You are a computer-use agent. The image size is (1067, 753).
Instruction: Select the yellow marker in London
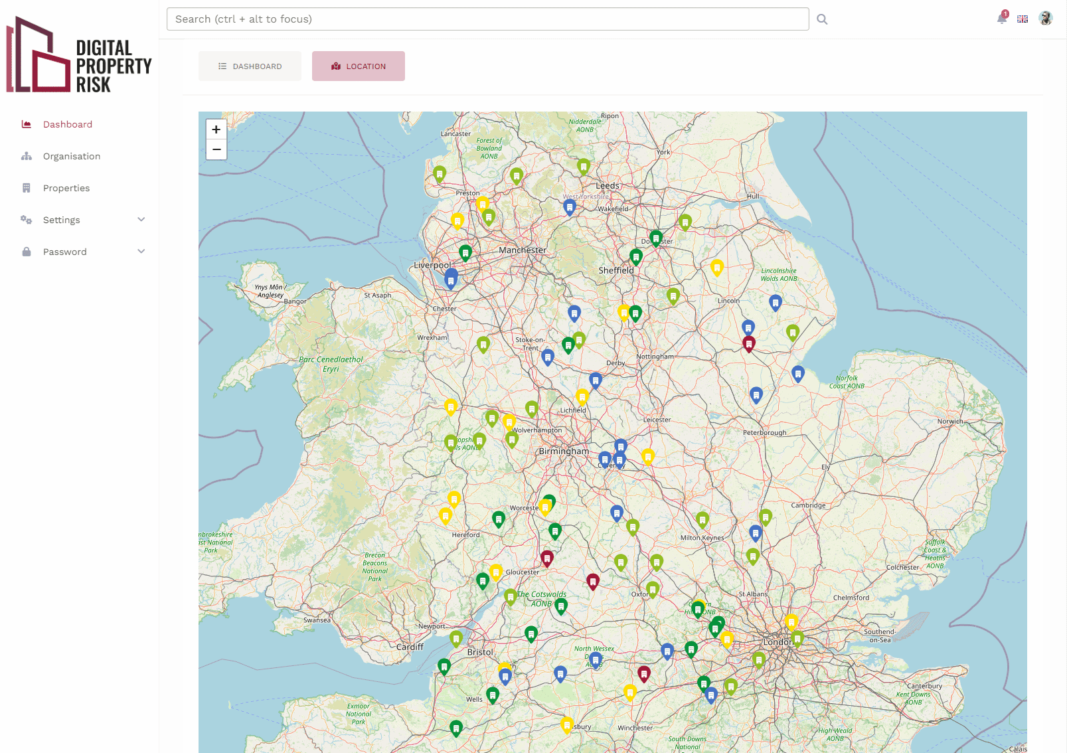pos(791,622)
